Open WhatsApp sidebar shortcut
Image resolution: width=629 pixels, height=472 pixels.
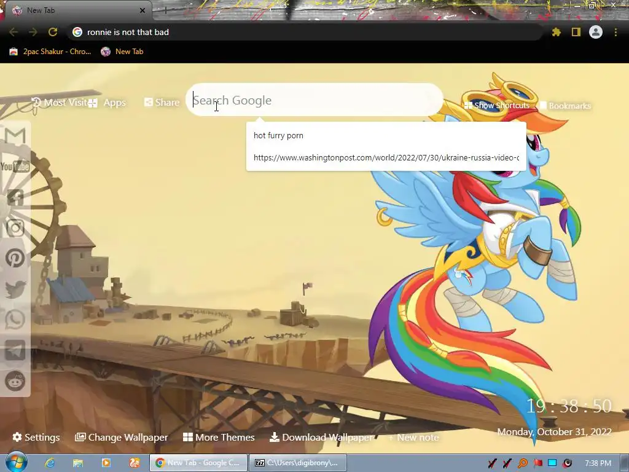tap(15, 320)
